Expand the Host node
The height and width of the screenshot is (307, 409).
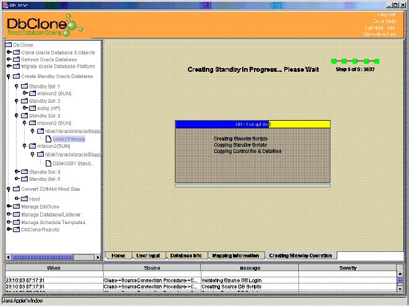(x=17, y=199)
